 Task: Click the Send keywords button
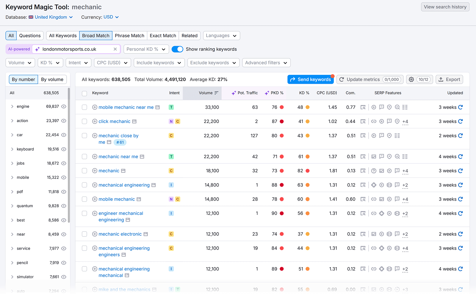coord(310,79)
